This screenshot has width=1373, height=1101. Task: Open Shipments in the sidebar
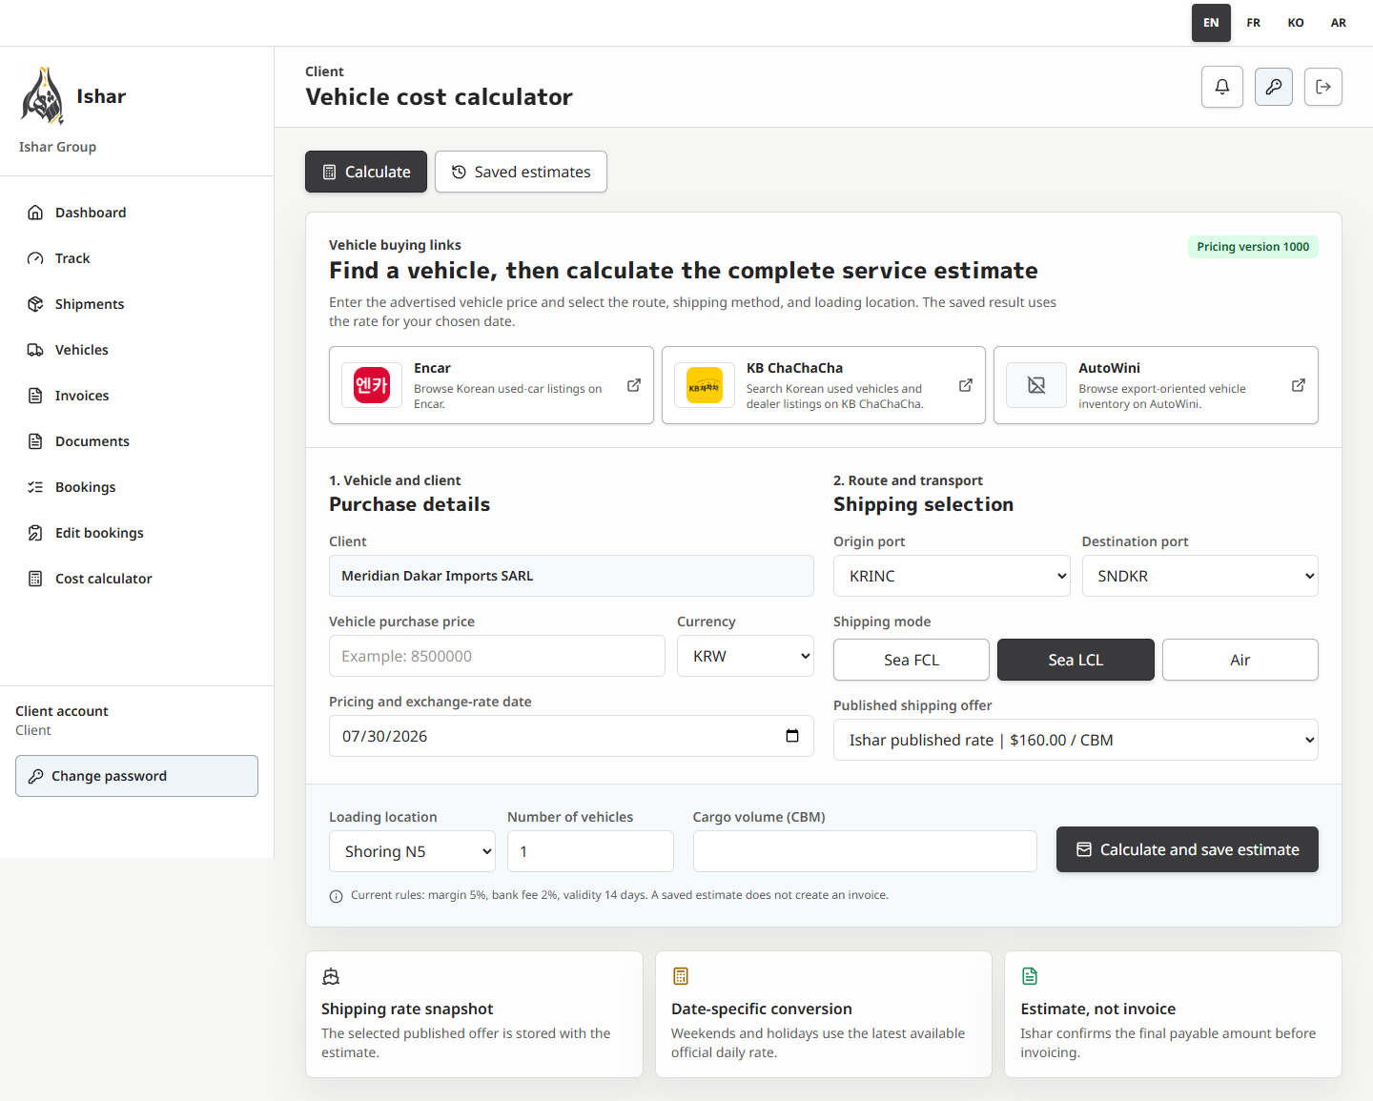point(90,304)
